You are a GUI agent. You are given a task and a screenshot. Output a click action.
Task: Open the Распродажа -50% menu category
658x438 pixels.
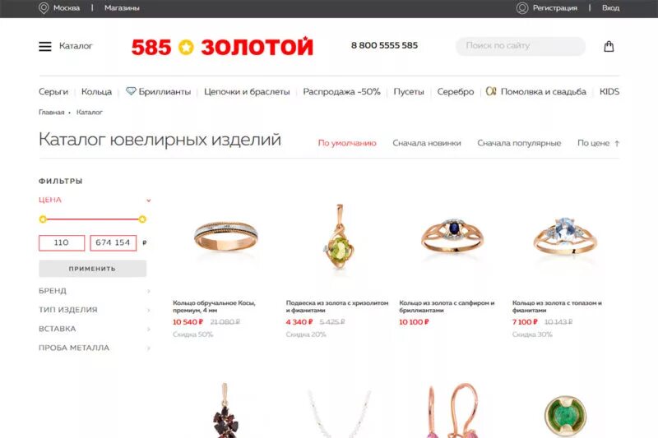(x=341, y=91)
